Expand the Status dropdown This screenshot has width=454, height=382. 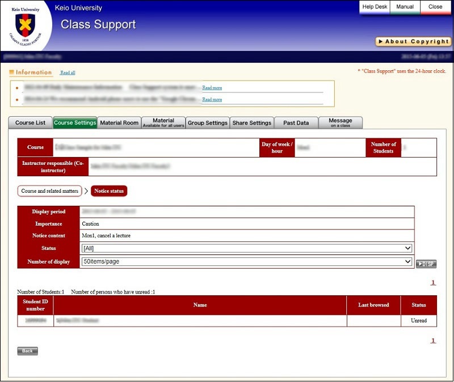[x=247, y=248]
